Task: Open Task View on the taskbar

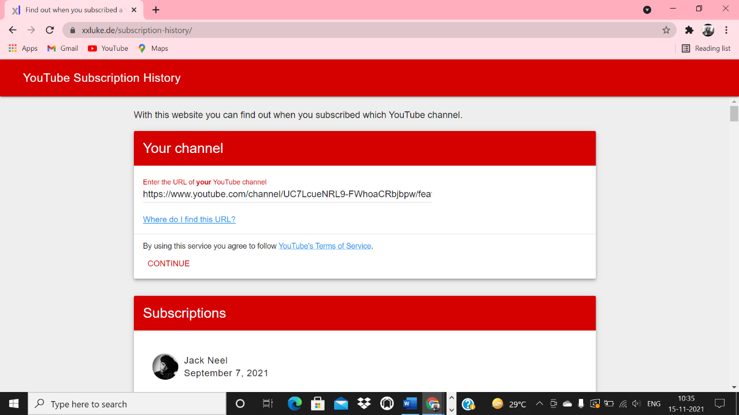Action: point(268,404)
